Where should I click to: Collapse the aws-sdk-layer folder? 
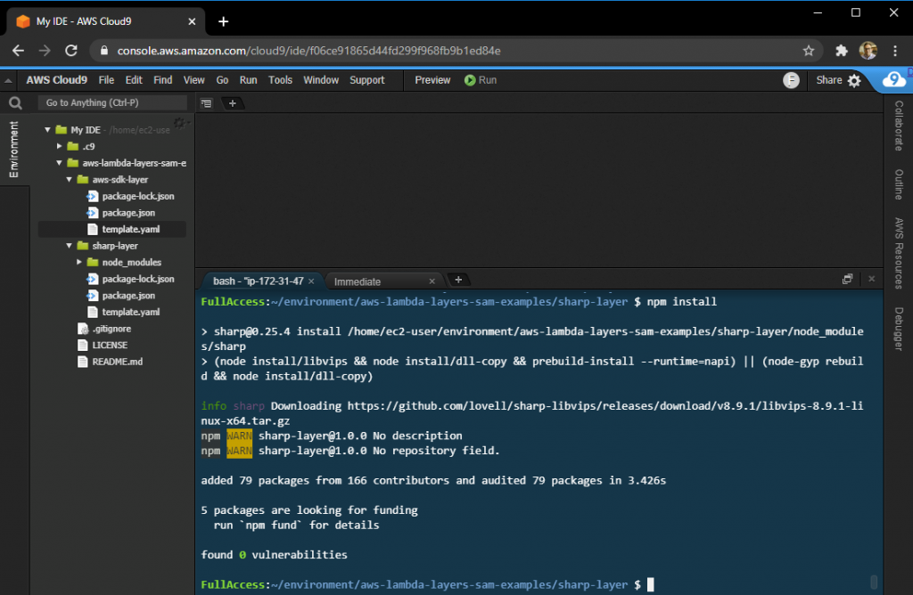click(x=69, y=179)
